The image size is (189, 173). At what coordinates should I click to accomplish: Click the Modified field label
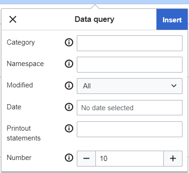tap(20, 85)
